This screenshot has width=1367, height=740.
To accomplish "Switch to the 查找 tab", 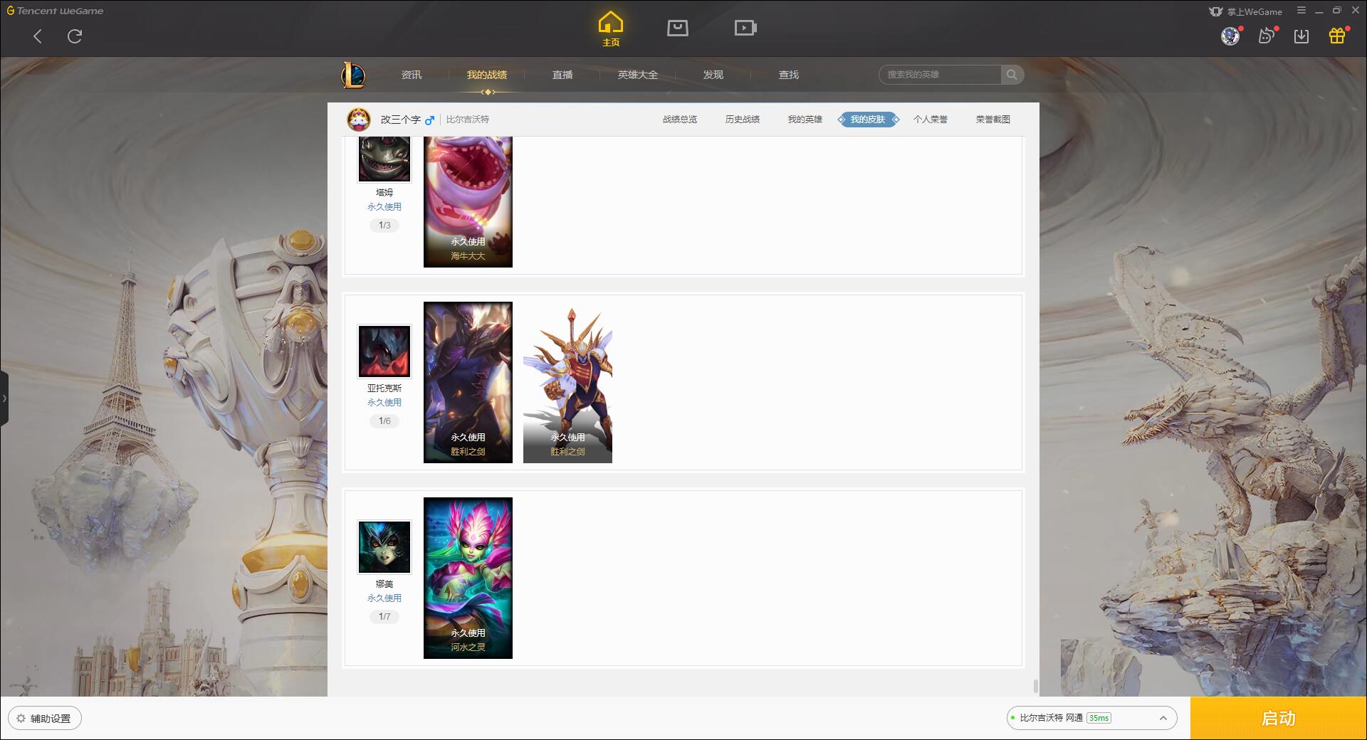I will click(x=789, y=75).
